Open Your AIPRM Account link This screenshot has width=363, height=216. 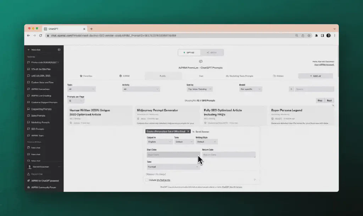324,64
